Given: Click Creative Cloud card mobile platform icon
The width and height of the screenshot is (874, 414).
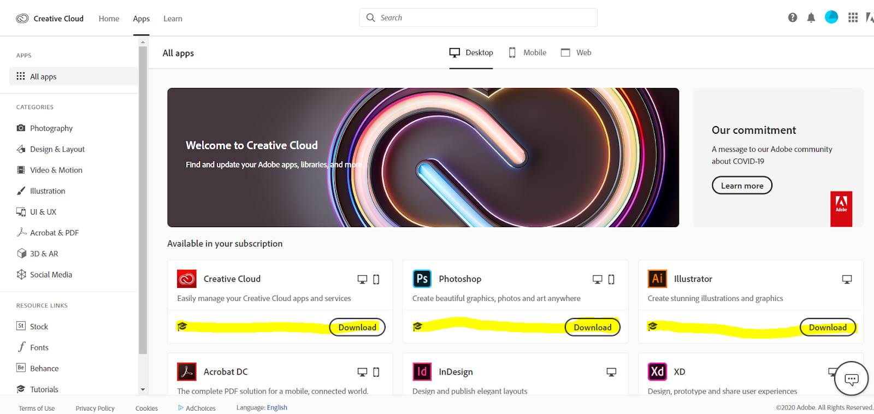Looking at the screenshot, I should coord(376,279).
